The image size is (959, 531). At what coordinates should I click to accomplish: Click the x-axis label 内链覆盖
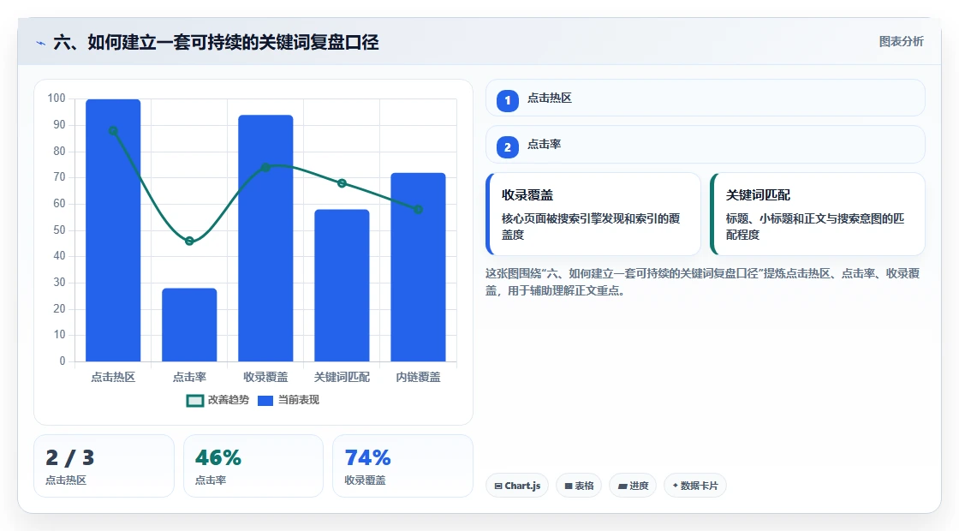click(419, 378)
